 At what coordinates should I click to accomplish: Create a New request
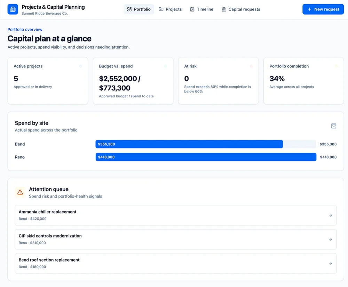point(323,9)
